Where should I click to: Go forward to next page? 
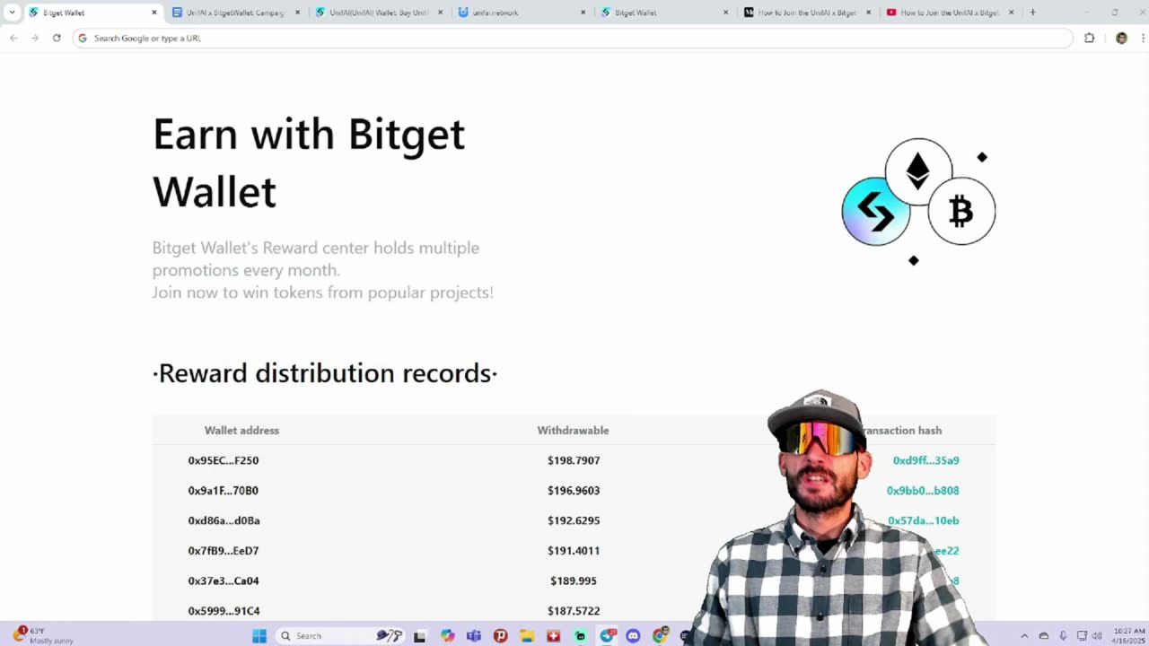click(35, 38)
